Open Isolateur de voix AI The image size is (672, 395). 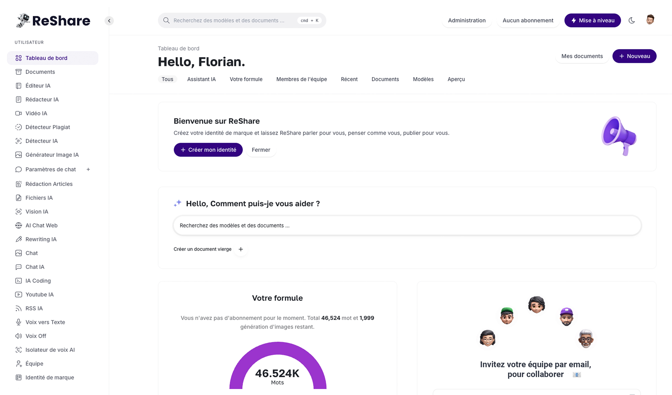coord(53,350)
